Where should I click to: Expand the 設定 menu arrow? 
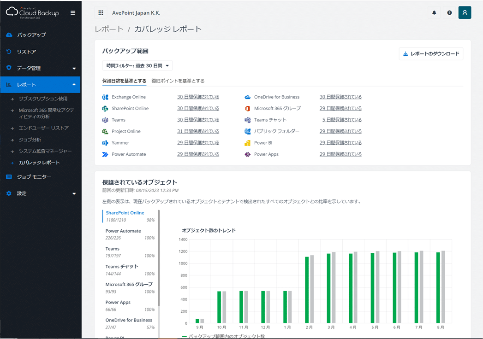[x=74, y=193]
